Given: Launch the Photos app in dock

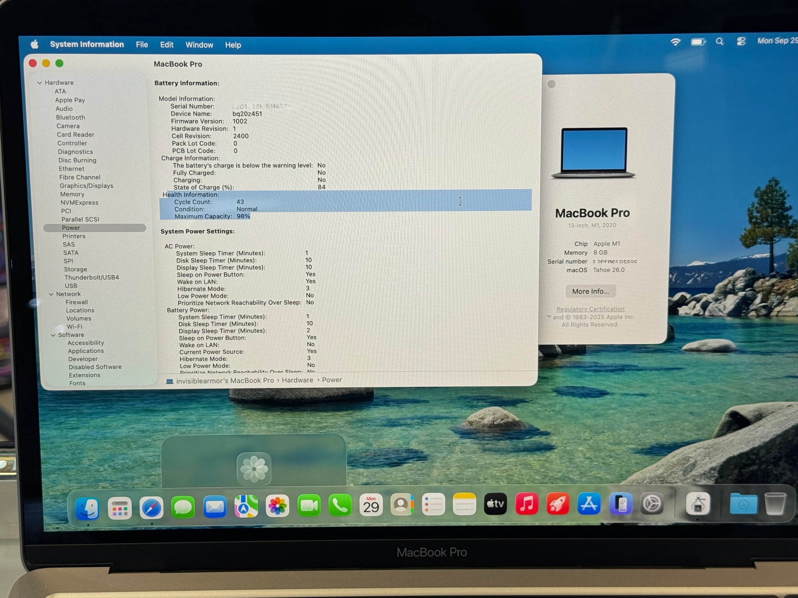Looking at the screenshot, I should (x=277, y=506).
